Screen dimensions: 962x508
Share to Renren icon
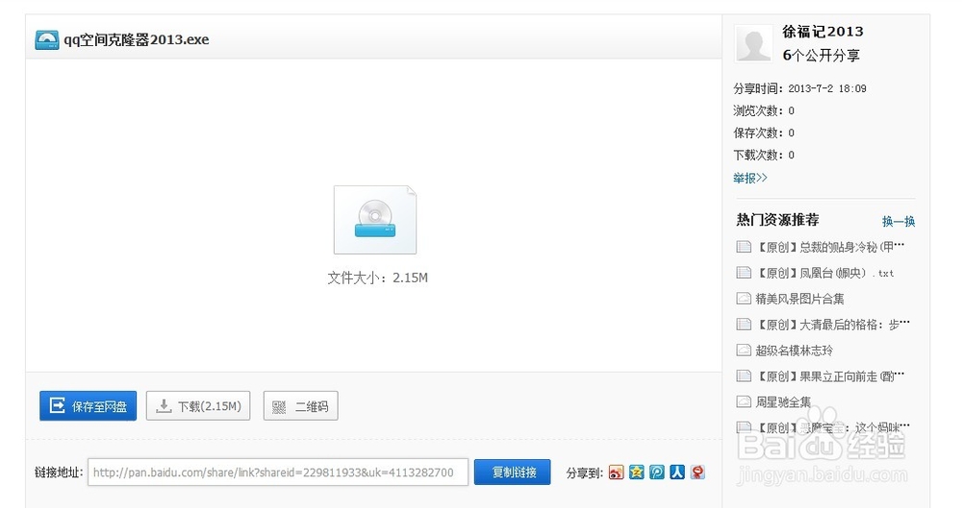(677, 472)
